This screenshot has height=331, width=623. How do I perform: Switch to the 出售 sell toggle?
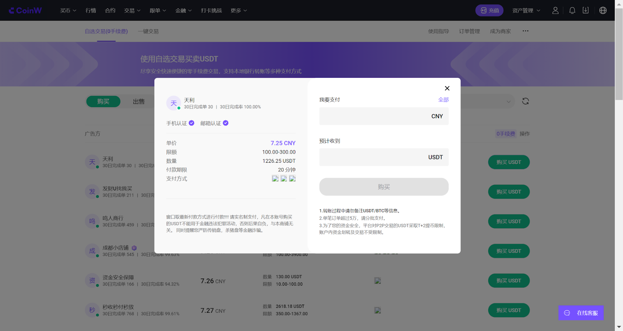point(139,101)
